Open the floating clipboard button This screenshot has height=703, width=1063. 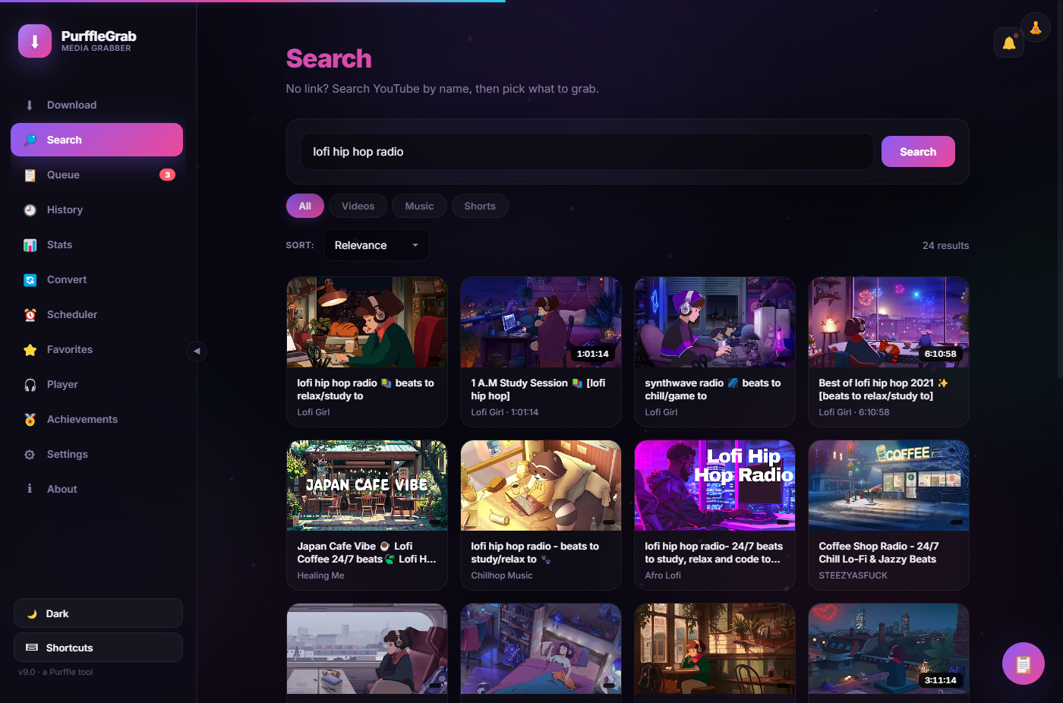click(1024, 664)
